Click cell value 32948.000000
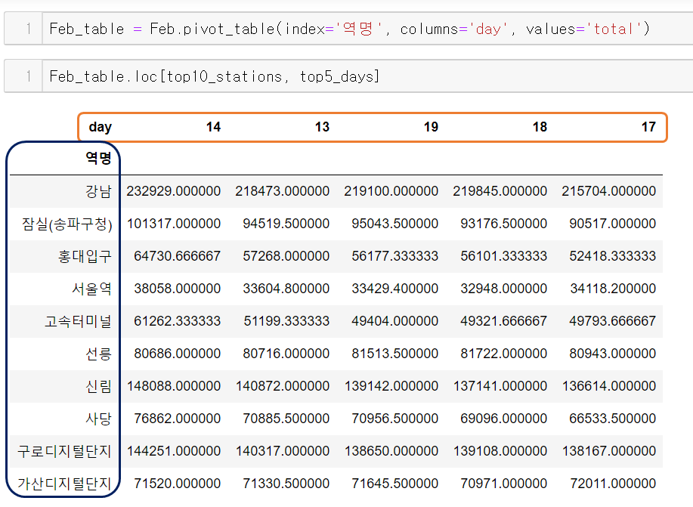The width and height of the screenshot is (693, 507). (504, 289)
